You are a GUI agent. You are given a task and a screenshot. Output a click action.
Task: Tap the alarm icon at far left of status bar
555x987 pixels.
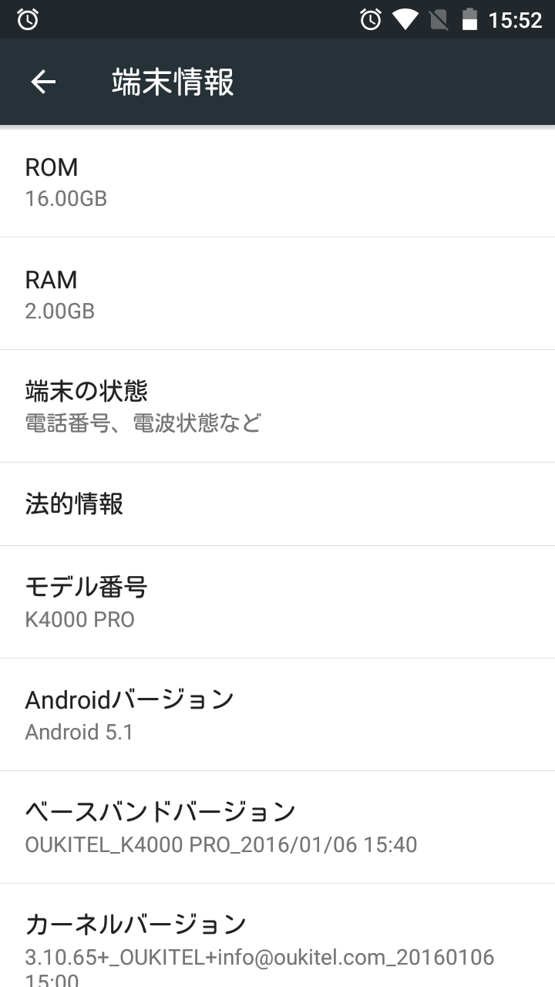28,19
